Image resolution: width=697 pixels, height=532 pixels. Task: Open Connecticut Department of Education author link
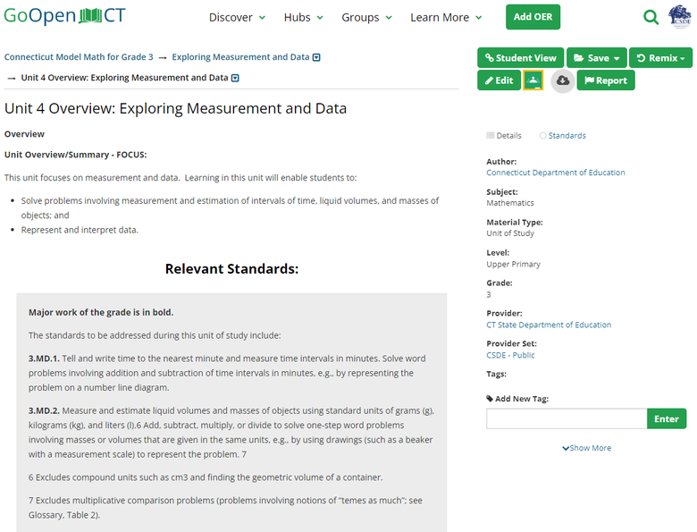[x=555, y=173]
